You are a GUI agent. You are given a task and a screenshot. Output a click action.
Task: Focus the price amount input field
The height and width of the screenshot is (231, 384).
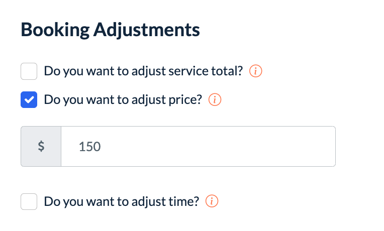(x=198, y=146)
